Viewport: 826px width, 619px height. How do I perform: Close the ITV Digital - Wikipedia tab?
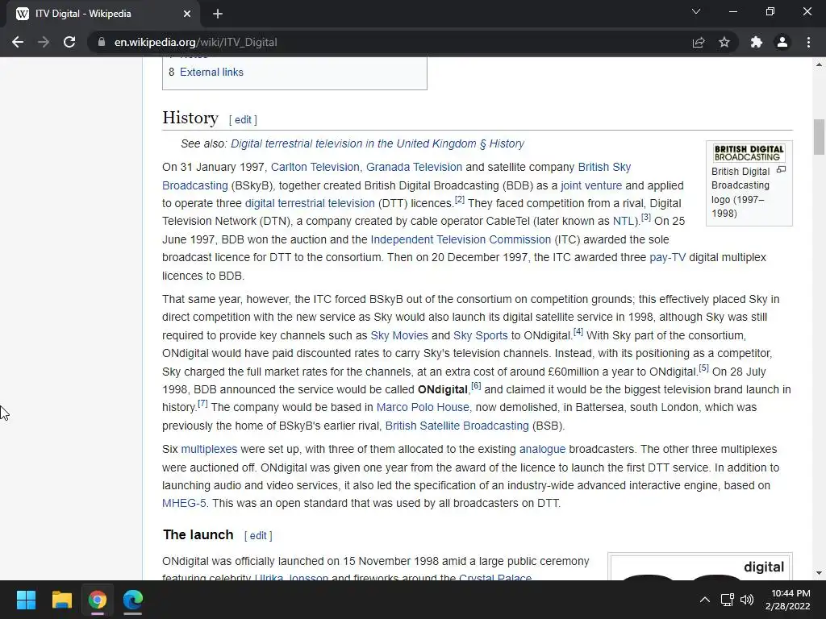click(187, 14)
